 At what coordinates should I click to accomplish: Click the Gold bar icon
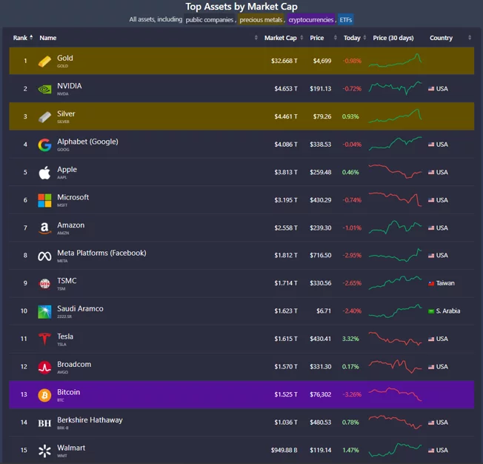[x=44, y=61]
